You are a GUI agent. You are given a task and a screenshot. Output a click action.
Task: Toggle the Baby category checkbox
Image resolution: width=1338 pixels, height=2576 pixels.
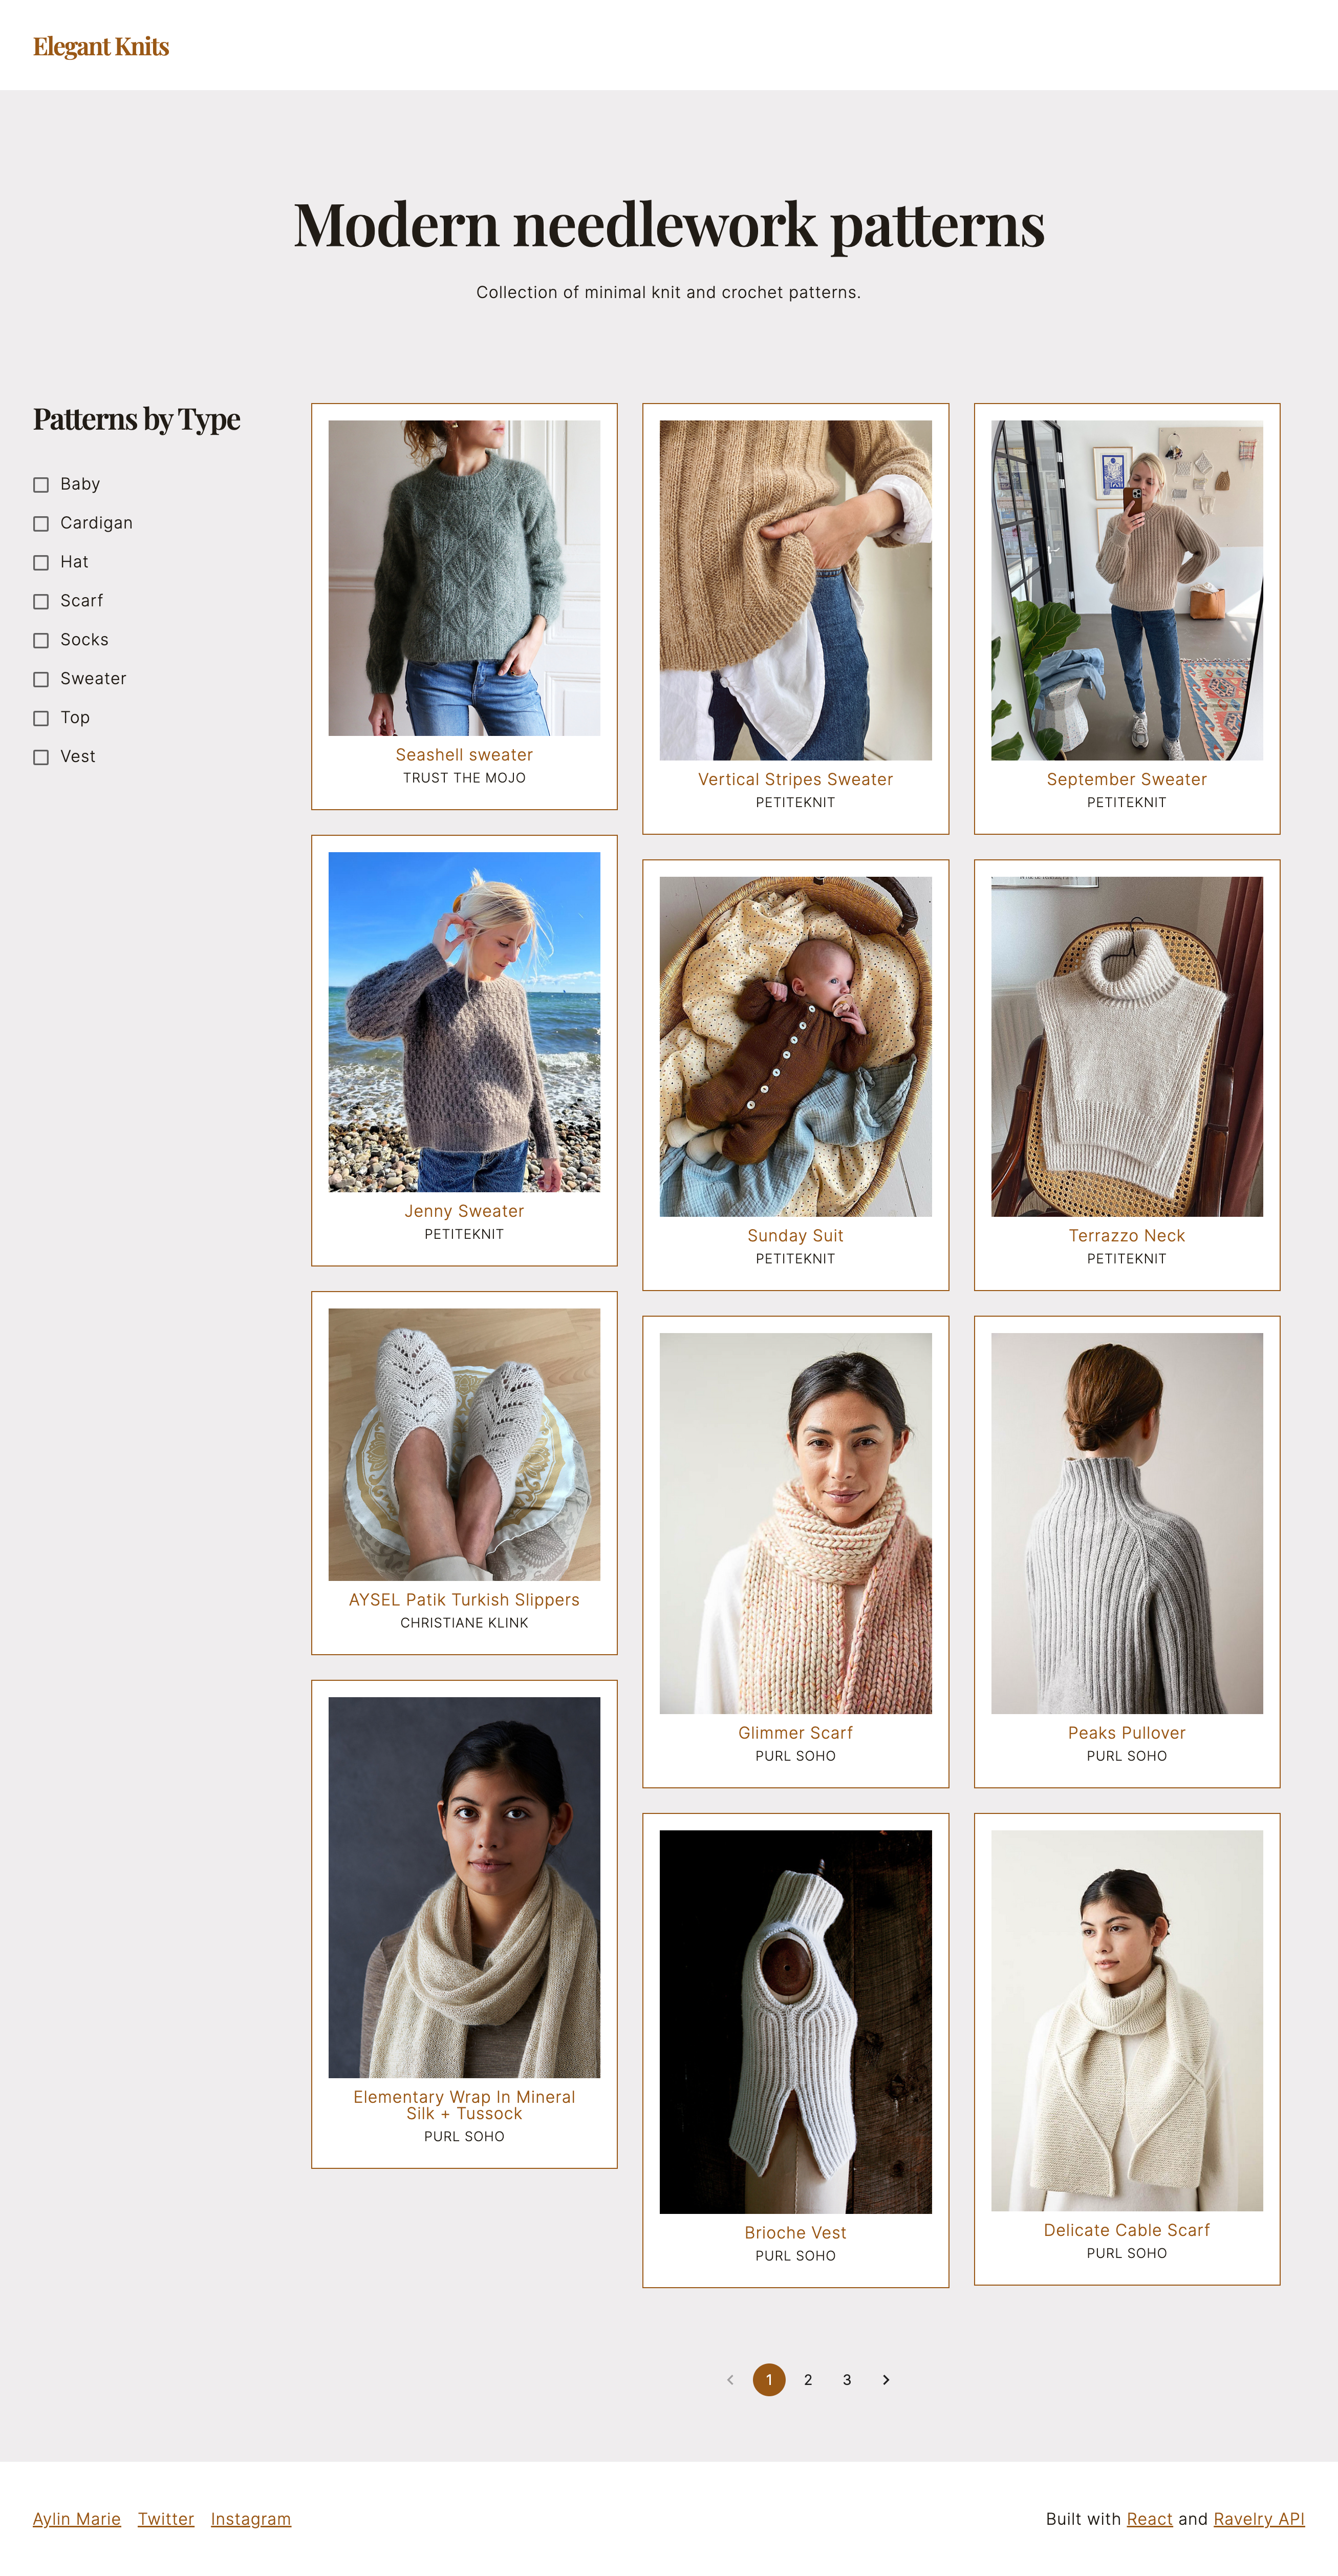pos(41,484)
